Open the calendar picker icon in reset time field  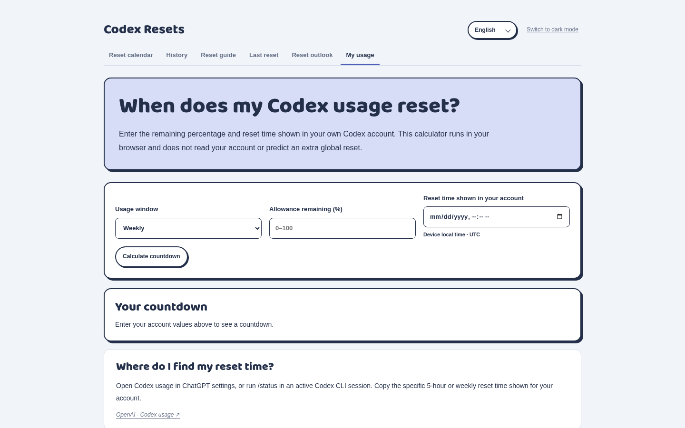[559, 217]
